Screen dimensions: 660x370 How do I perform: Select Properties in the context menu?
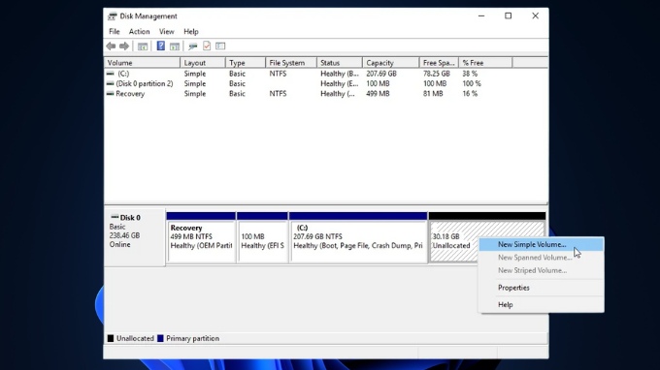pos(542,288)
